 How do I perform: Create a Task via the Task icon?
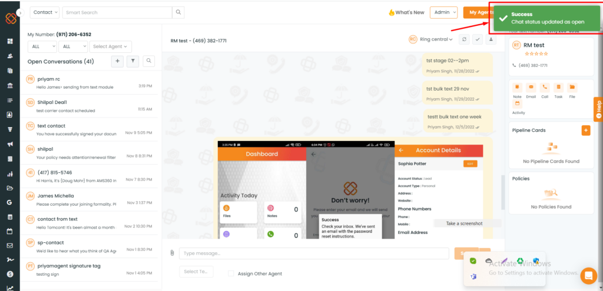click(558, 87)
